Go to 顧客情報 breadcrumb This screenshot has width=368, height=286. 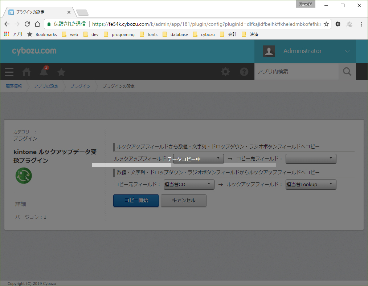[x=14, y=86]
